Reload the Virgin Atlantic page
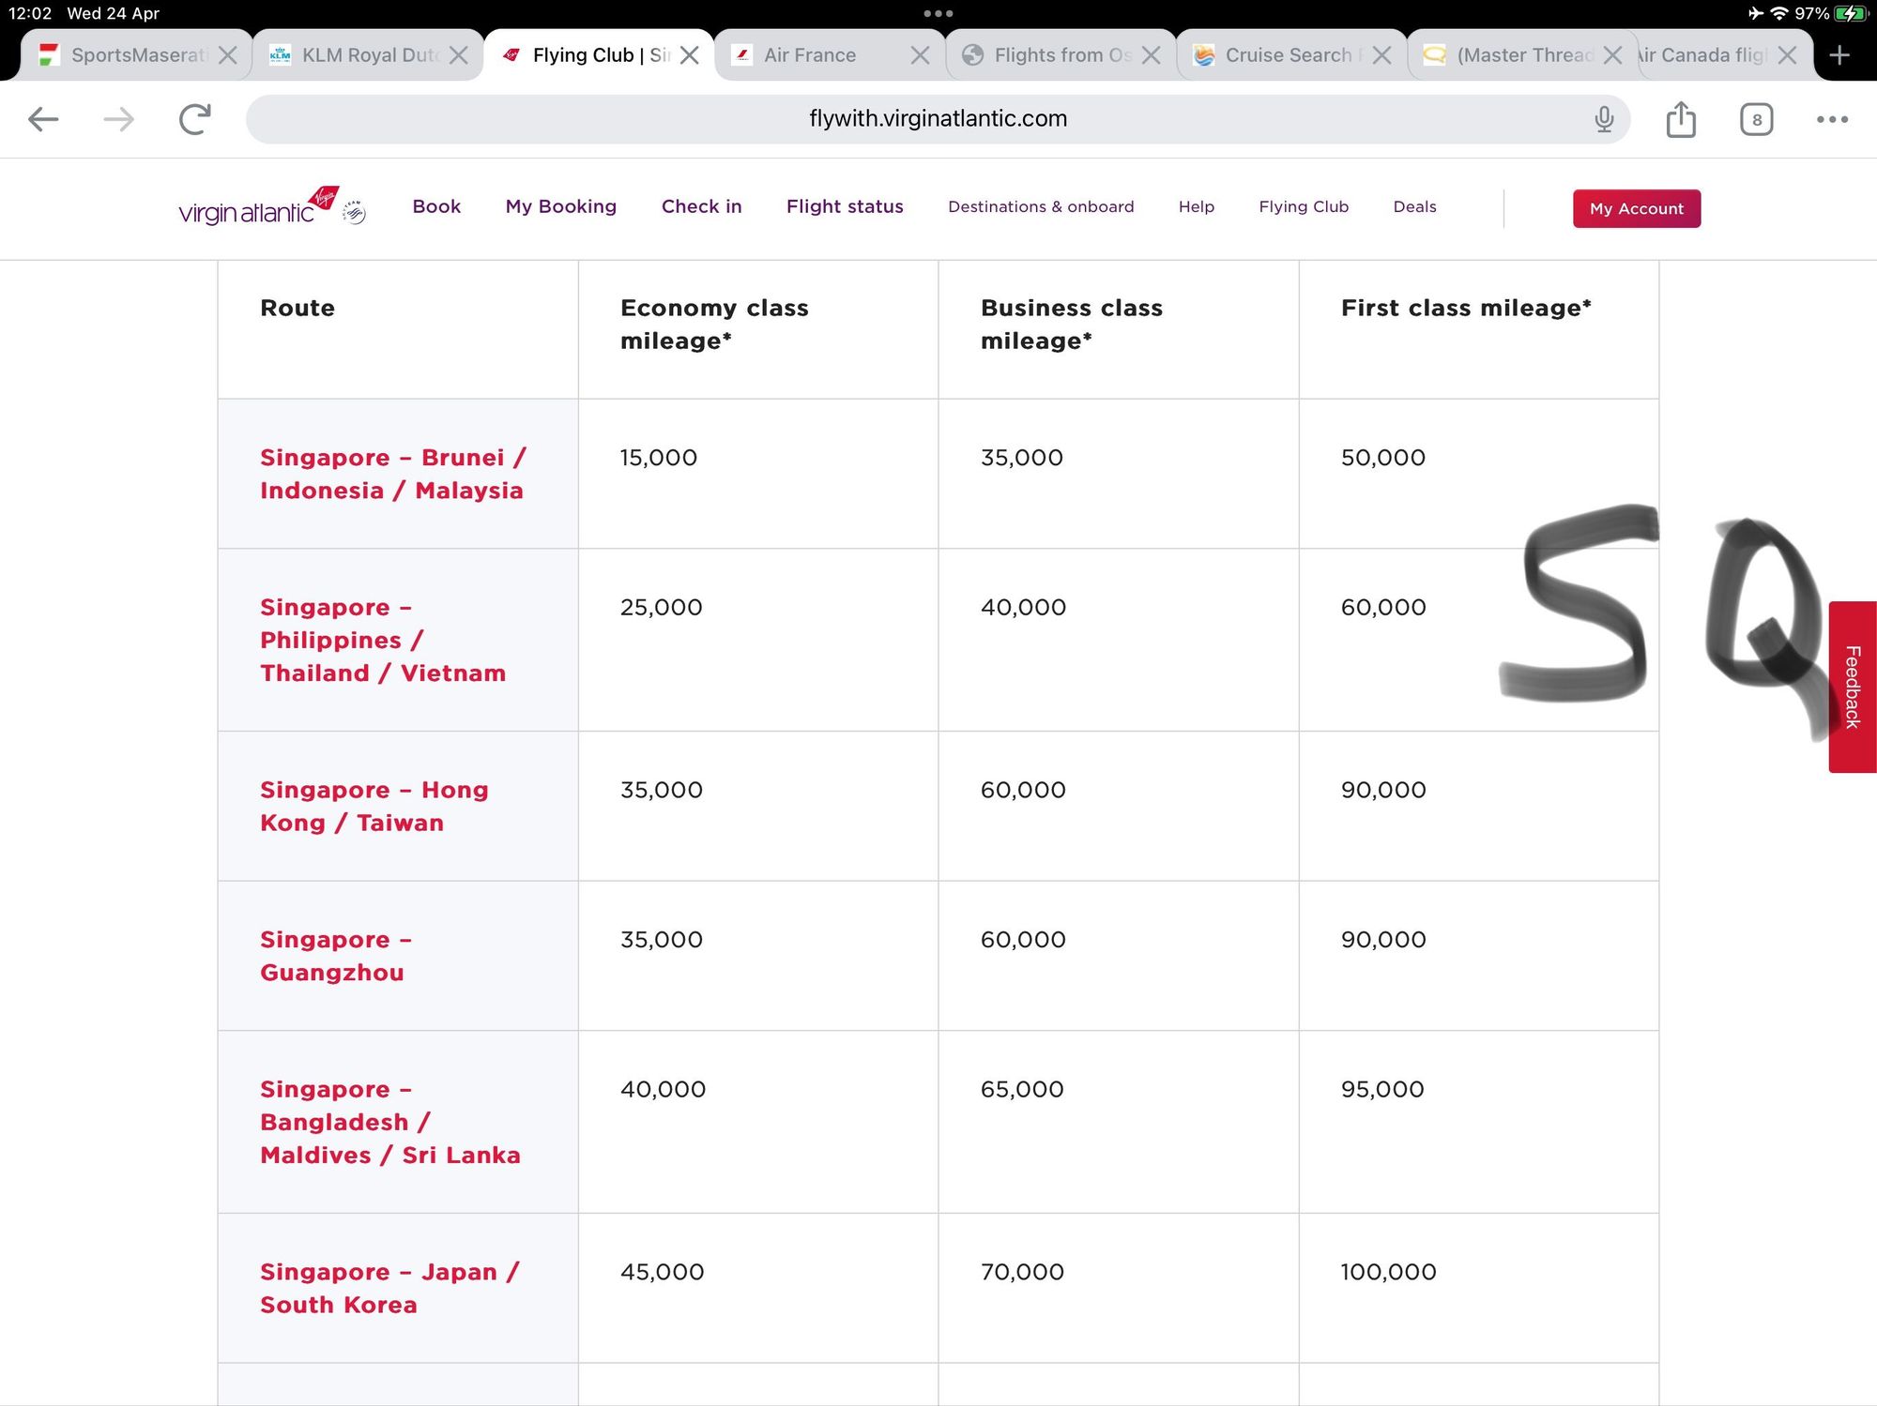 (x=194, y=119)
